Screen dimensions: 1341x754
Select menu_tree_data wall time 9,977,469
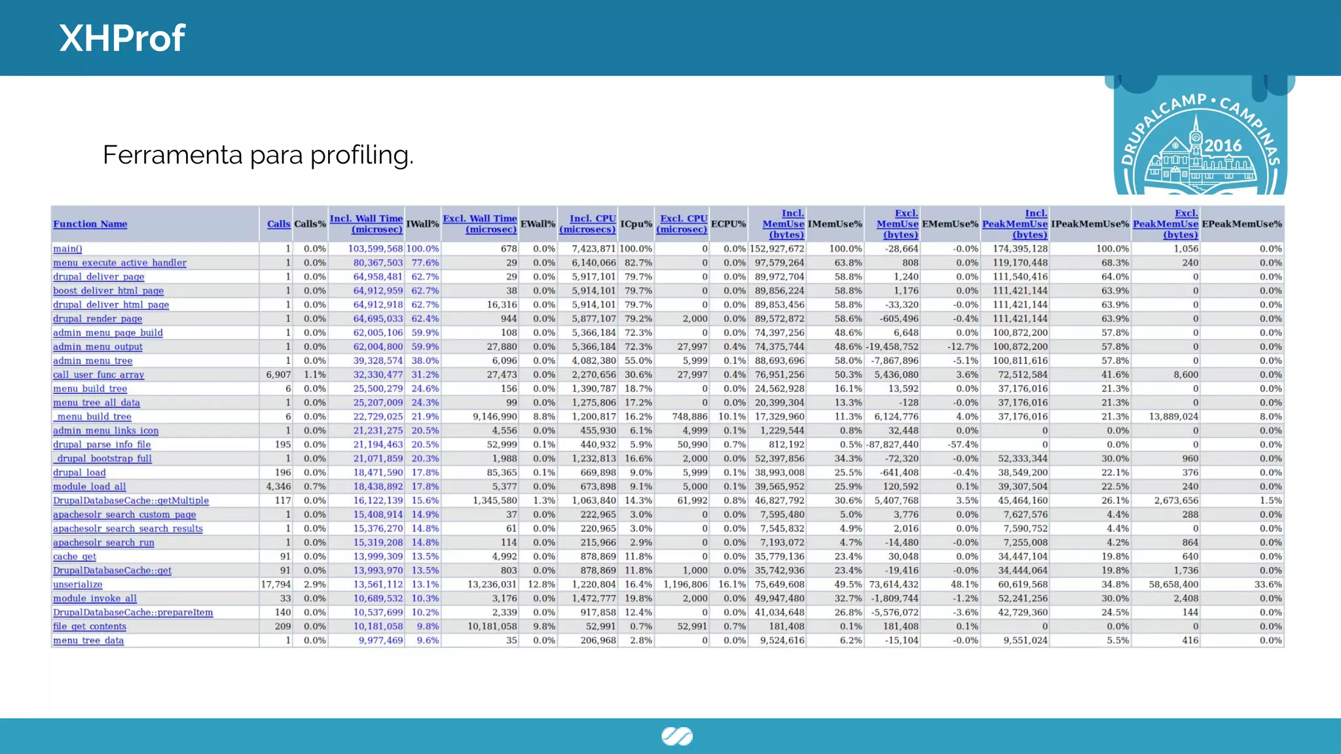(x=381, y=640)
